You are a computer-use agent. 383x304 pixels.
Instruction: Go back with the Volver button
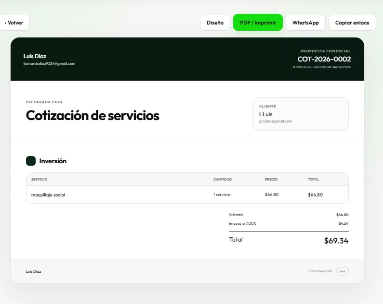14,23
